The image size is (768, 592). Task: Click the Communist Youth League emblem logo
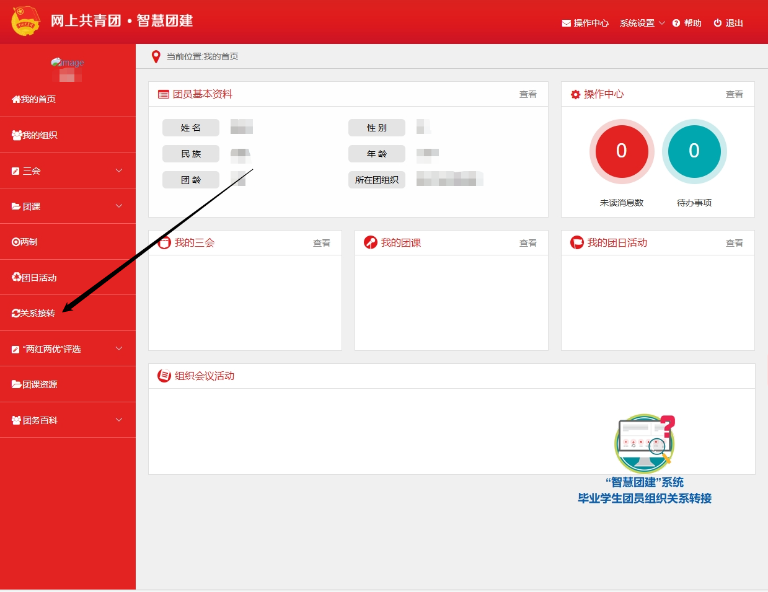coord(25,21)
